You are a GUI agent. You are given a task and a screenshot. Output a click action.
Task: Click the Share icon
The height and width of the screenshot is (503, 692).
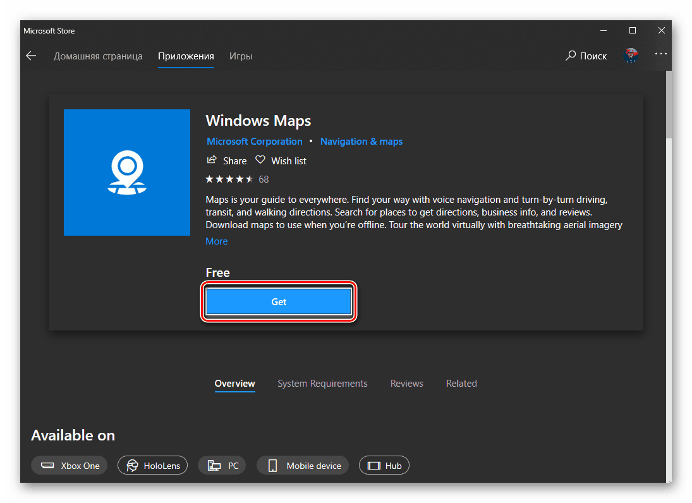(212, 161)
